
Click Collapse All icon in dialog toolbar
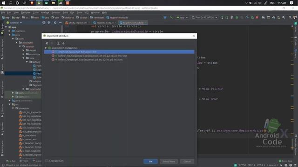point(63,43)
